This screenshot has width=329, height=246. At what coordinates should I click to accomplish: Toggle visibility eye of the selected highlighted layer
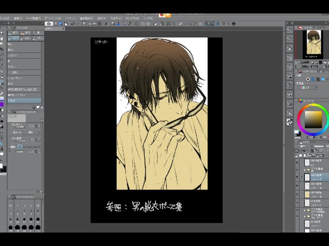pos(297,177)
